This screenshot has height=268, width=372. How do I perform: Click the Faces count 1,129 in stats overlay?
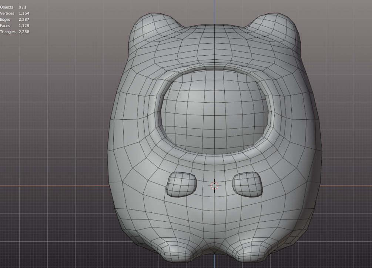(24, 26)
